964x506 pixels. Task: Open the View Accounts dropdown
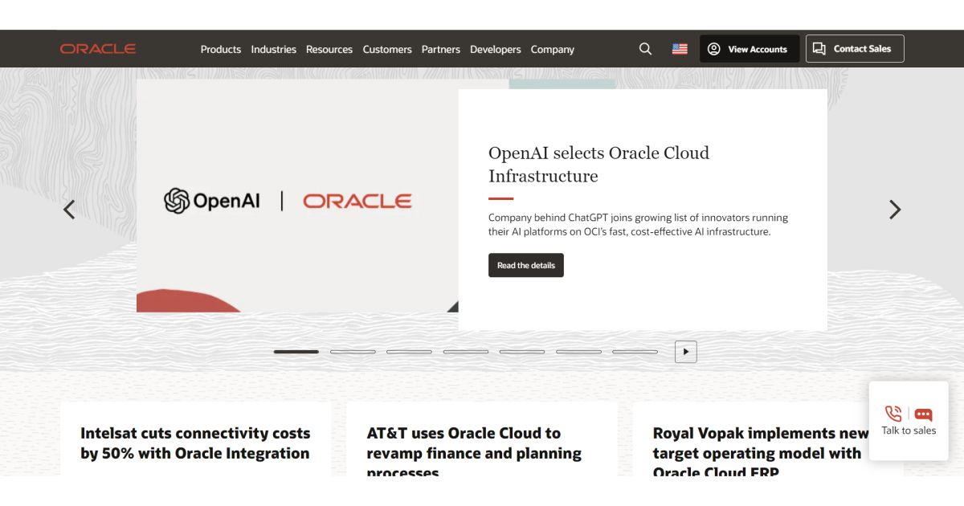[749, 49]
